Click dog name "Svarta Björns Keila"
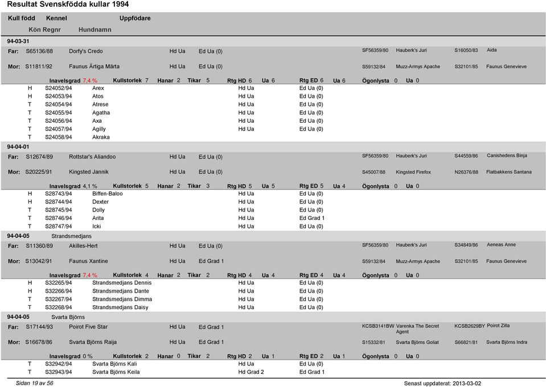The height and width of the screenshot is (387, 546). coord(116,372)
